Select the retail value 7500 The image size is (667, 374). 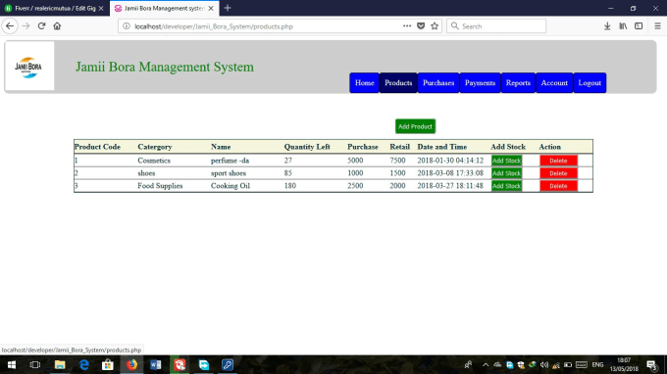(x=397, y=161)
